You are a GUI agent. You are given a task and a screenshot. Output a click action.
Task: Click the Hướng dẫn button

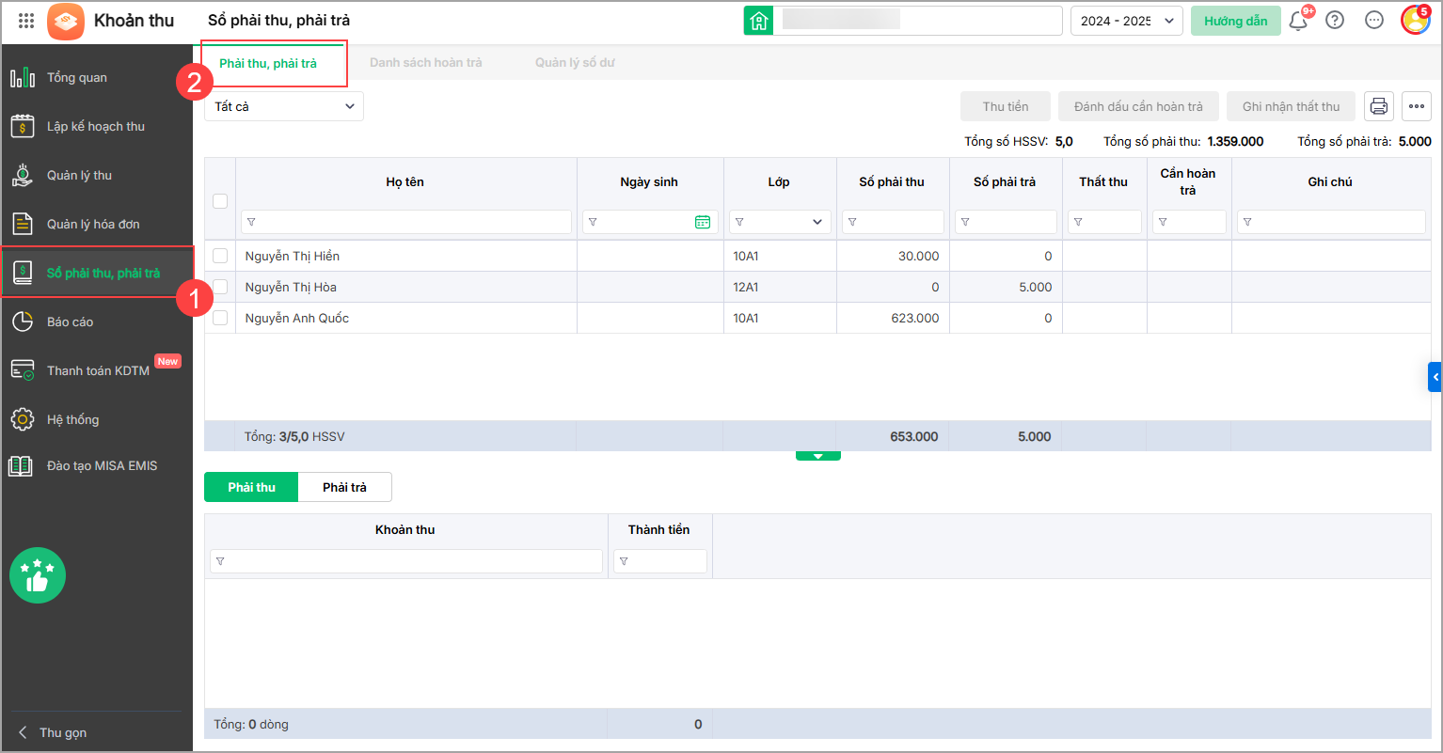tap(1236, 21)
